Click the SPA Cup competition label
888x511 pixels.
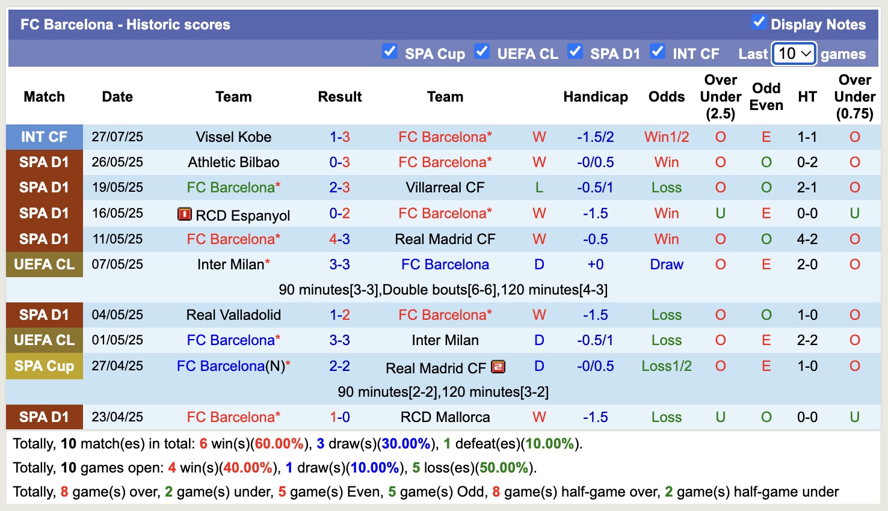click(45, 366)
